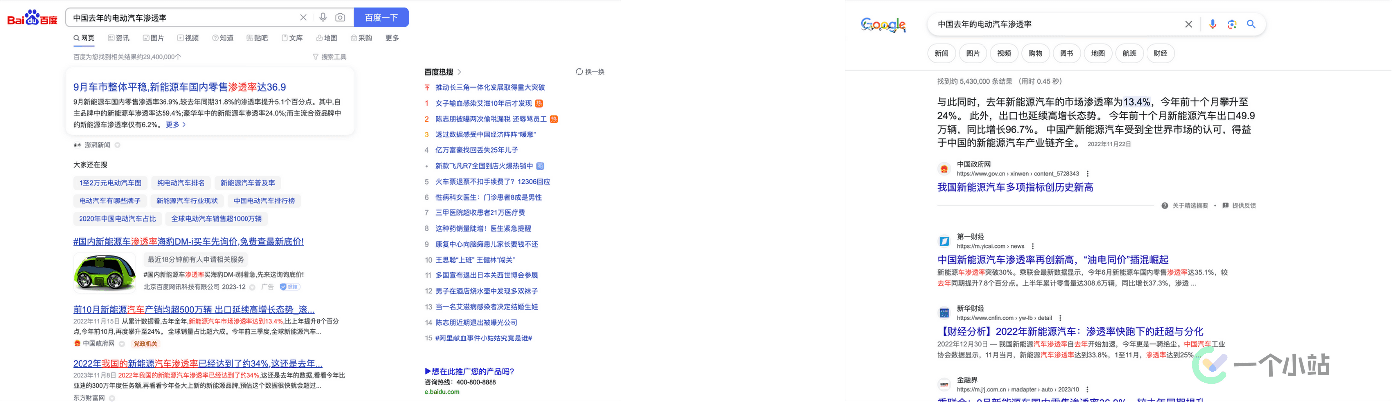Click the Google magnifier search icon
1393x403 pixels.
point(1251,24)
